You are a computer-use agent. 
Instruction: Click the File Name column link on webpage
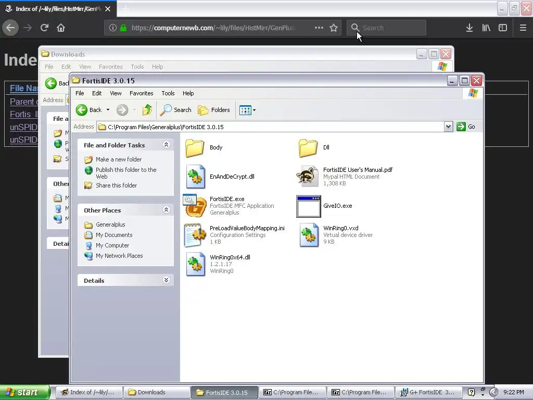click(x=24, y=89)
